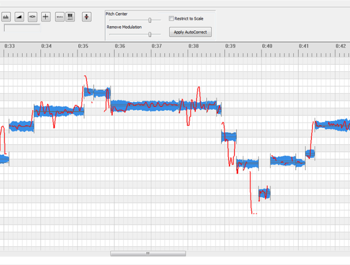Toggle the piano keys view icon
Viewport: 350px width, 265px height.
[70, 17]
